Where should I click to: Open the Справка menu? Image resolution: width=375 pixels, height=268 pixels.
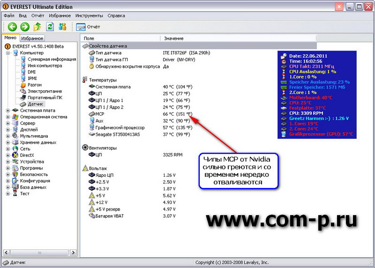116,16
